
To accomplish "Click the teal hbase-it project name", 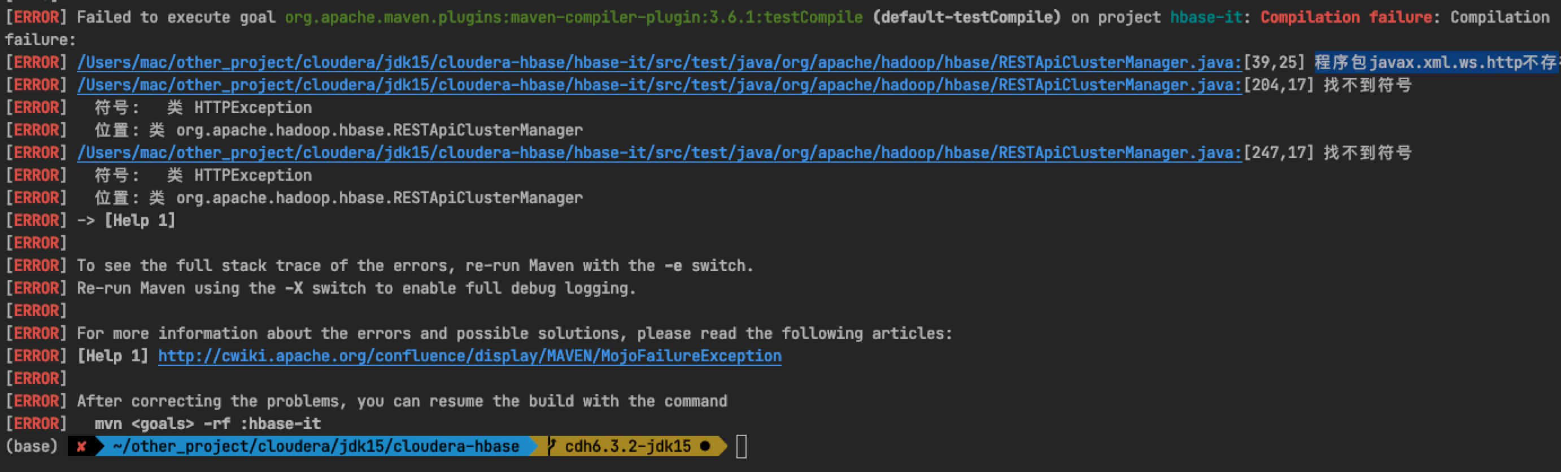I will tap(1206, 17).
